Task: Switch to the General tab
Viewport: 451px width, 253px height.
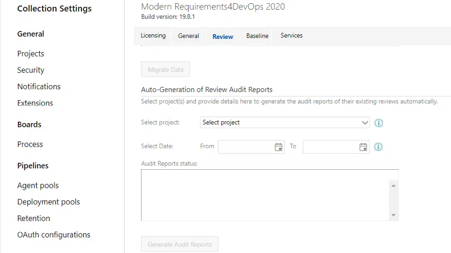Action: (188, 36)
